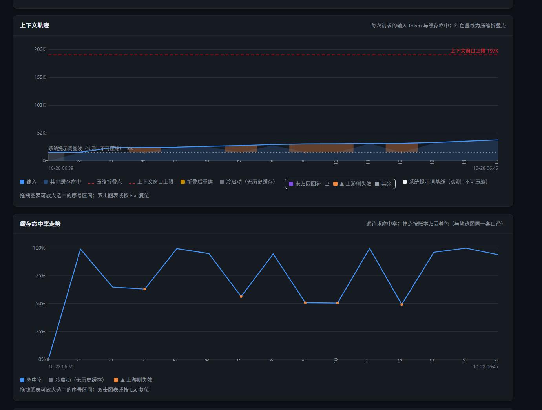This screenshot has height=410, width=542.
Task: Click the 155K y-axis label
Action: [40, 77]
